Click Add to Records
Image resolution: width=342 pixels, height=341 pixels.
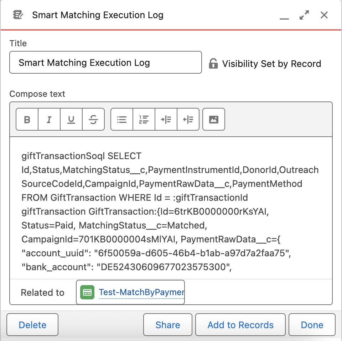(240, 325)
